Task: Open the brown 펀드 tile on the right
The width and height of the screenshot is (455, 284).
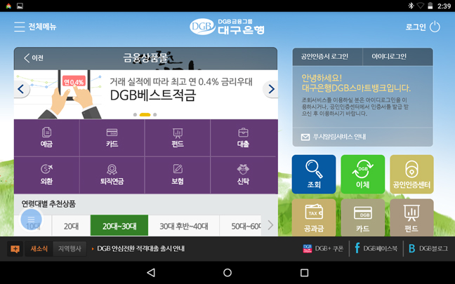Action: tap(411, 217)
